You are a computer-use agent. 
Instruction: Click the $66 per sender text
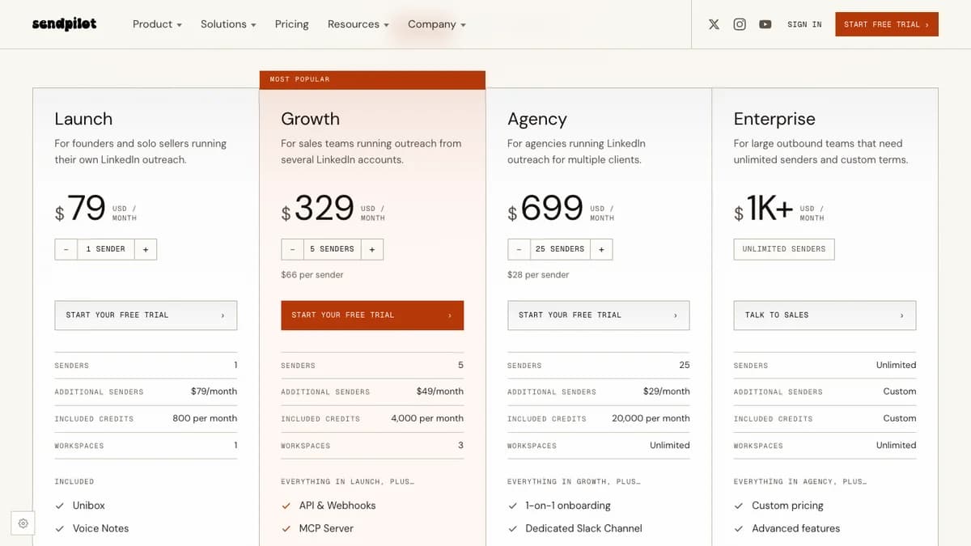(x=312, y=275)
